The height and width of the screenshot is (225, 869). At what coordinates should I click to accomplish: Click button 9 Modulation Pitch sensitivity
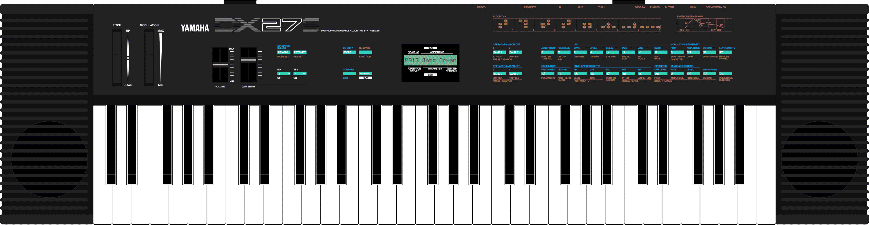pyautogui.click(x=677, y=52)
